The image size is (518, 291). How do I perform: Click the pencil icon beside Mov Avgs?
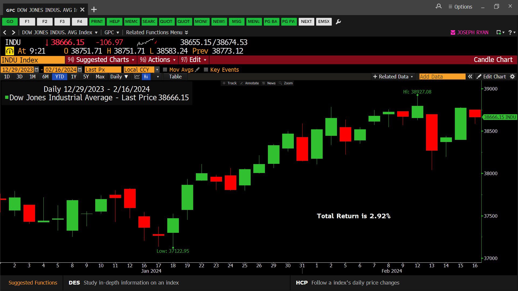pyautogui.click(x=197, y=70)
